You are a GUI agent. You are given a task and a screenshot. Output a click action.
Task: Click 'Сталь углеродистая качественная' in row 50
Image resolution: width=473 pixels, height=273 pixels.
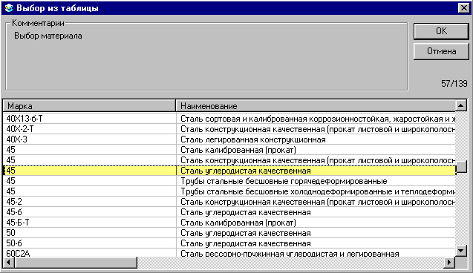click(x=316, y=233)
